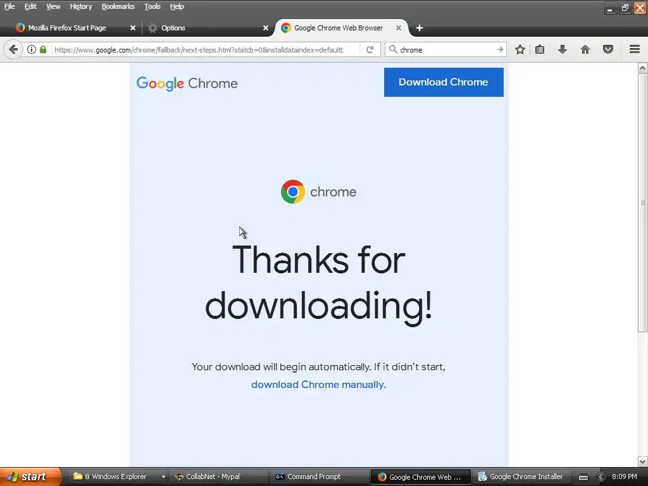Submit search with the go arrow

point(500,49)
